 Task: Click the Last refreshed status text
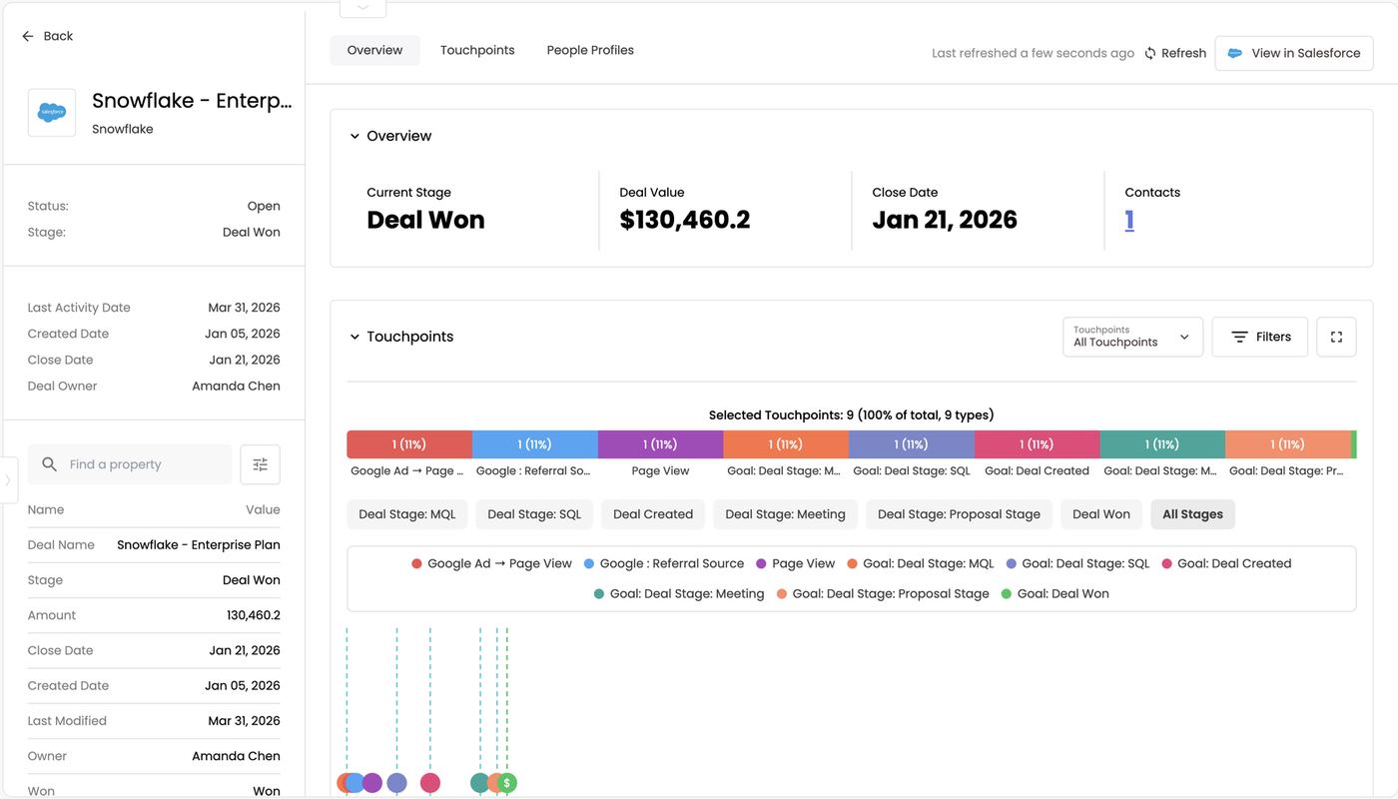click(1033, 53)
